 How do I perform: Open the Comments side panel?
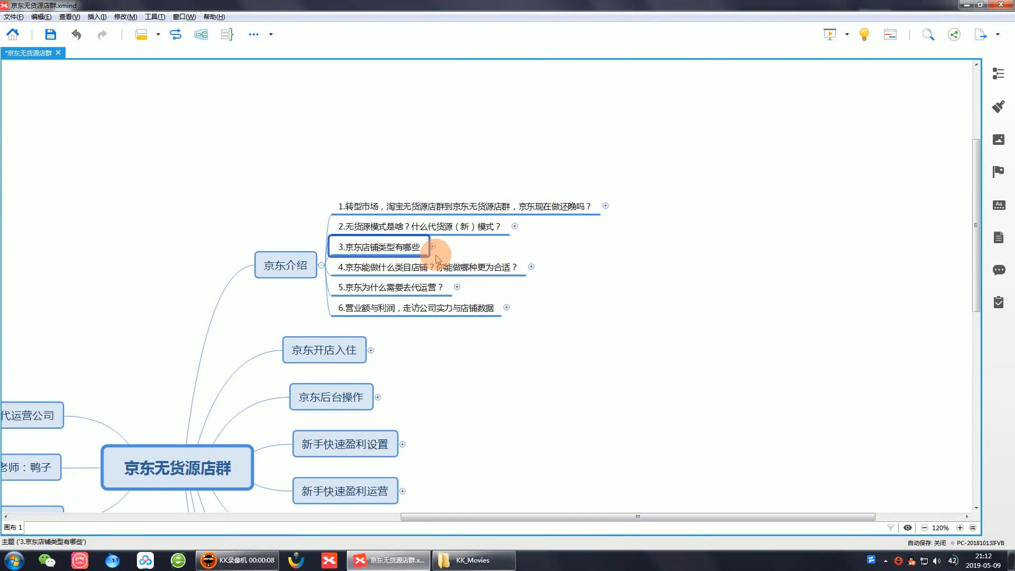point(998,270)
